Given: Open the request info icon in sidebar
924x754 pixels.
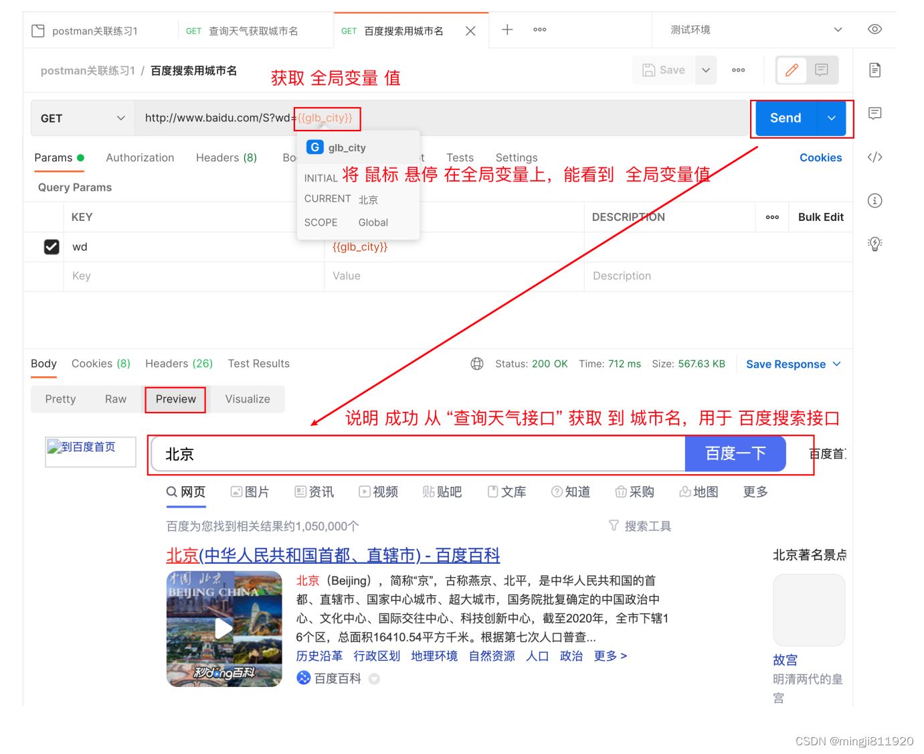Looking at the screenshot, I should (874, 200).
